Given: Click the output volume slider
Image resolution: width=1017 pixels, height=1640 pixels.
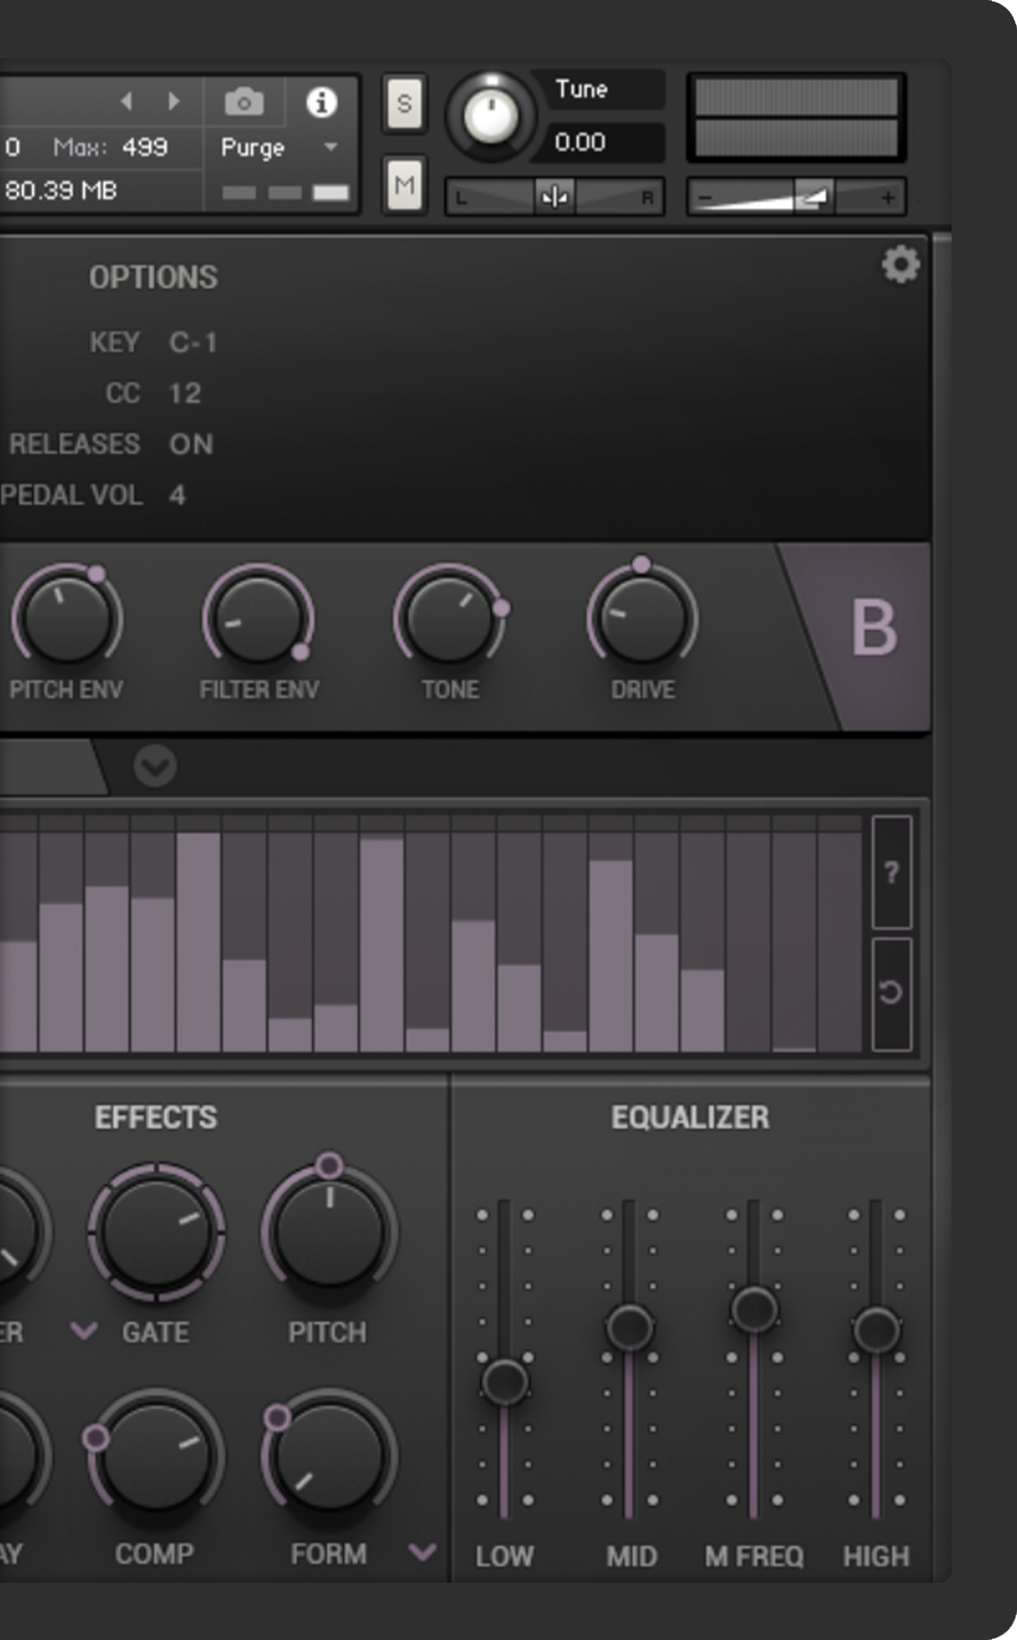Looking at the screenshot, I should tap(797, 197).
